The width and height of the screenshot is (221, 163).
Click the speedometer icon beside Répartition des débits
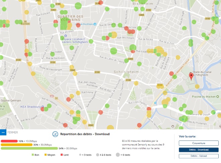pyautogui.click(x=56, y=134)
